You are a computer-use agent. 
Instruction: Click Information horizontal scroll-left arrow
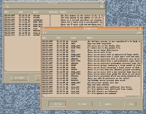(43, 97)
